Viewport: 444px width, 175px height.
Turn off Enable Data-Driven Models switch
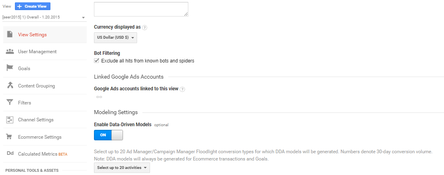pos(108,135)
